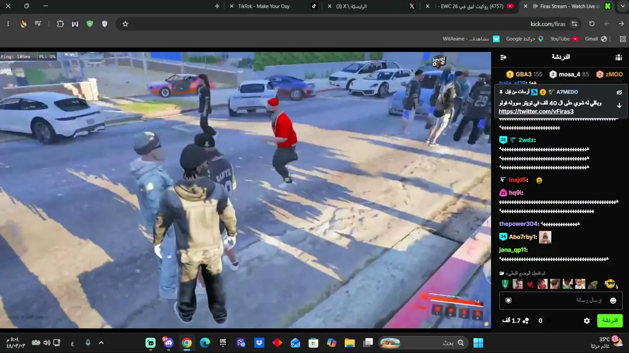
Task: Switch to the YouTube EWC 26 tab
Action: [x=469, y=6]
